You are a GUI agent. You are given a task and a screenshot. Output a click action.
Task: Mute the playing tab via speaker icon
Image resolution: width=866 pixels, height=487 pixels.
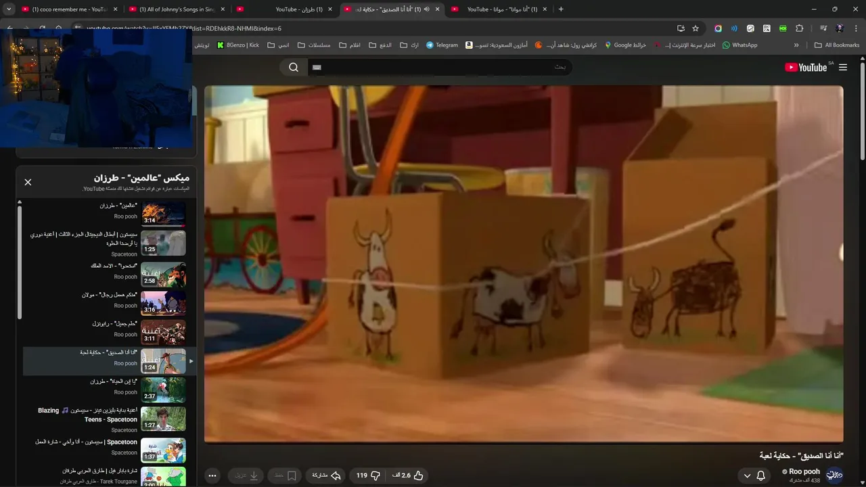(426, 9)
